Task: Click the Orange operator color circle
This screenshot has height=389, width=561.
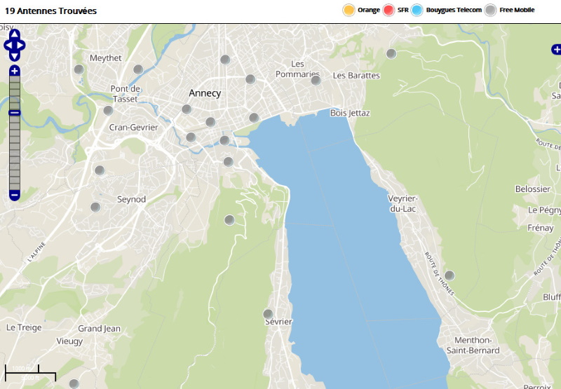Action: coord(349,10)
